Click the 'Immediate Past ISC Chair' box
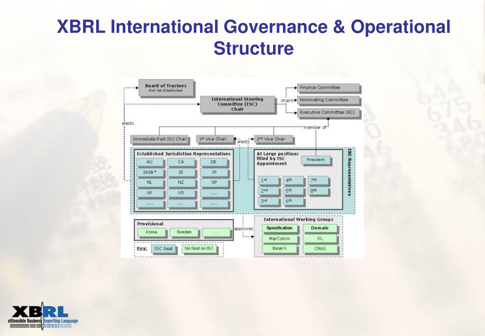Viewport: 485px width, 336px height. pyautogui.click(x=160, y=139)
